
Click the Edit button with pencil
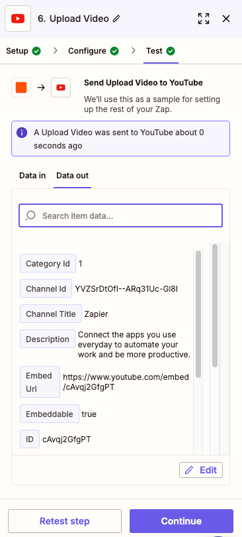201,470
